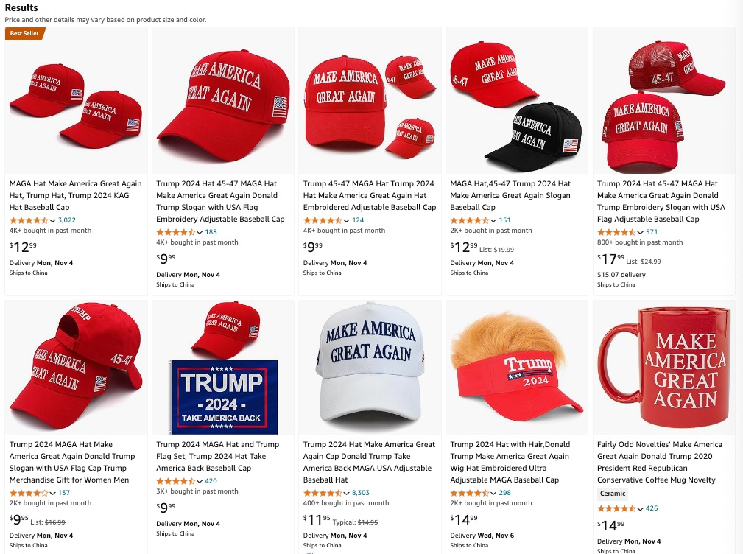Expand rating dropdown next to 3,022 reviews
This screenshot has width=743, height=554.
point(52,220)
